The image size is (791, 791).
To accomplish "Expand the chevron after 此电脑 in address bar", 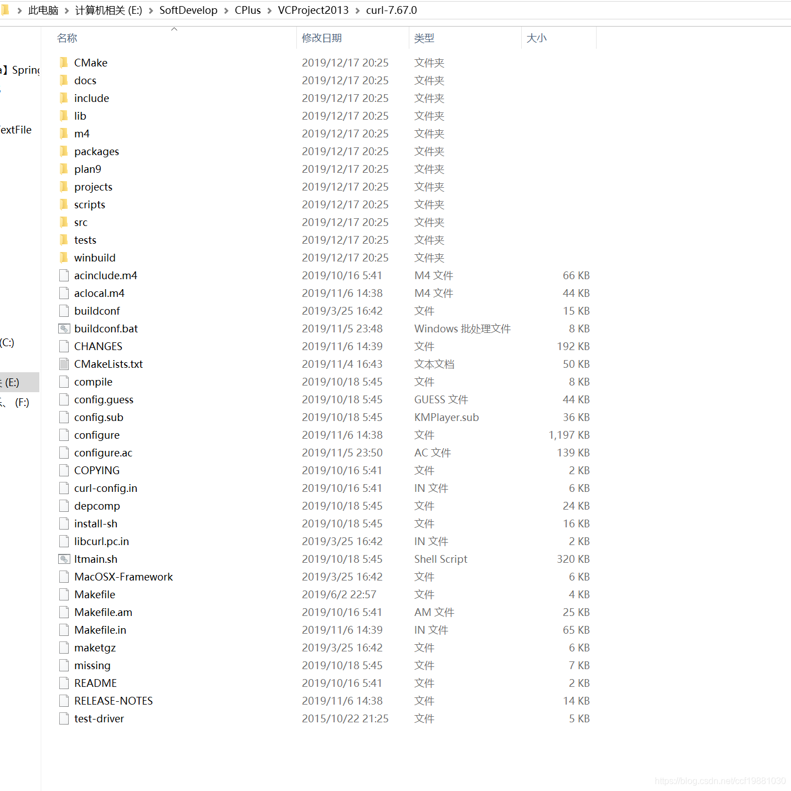I will coord(66,11).
